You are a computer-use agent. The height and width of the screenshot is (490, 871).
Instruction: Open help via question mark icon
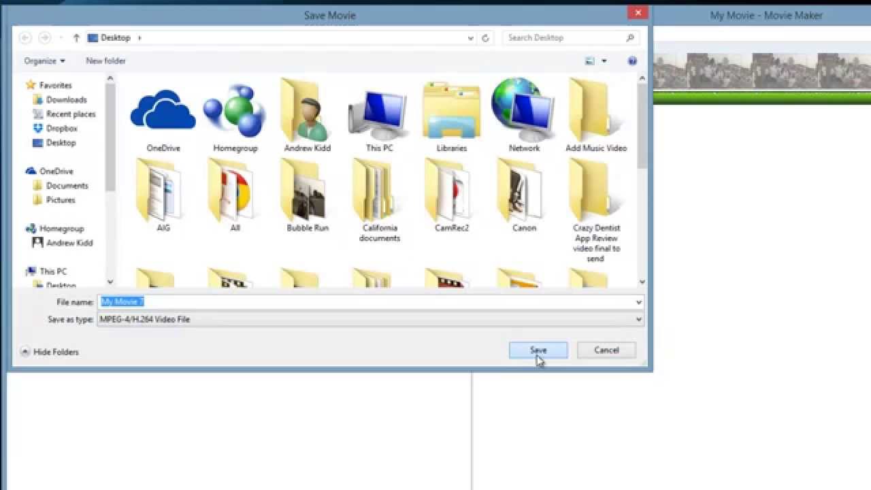(632, 61)
